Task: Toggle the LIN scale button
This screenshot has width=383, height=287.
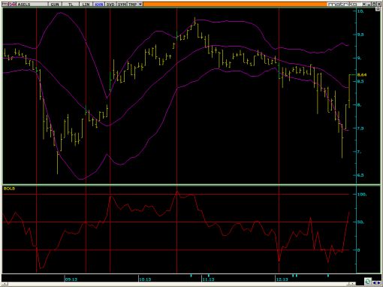Action: (x=86, y=5)
